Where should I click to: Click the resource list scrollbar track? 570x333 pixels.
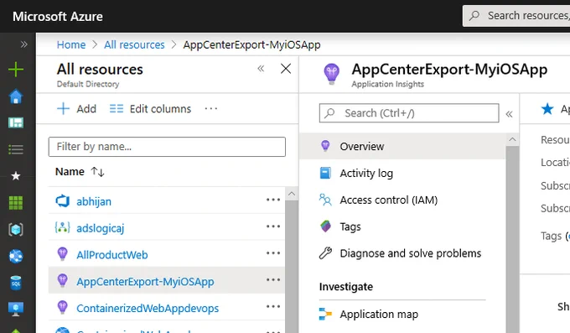pyautogui.click(x=292, y=267)
